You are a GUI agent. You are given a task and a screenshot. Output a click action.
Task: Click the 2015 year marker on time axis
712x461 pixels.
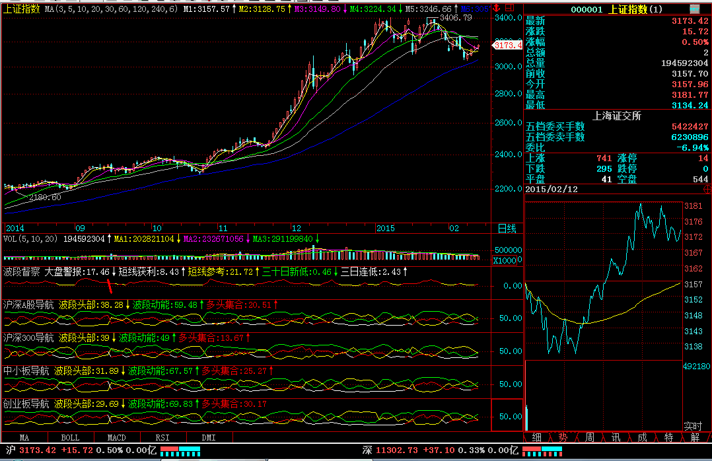[x=386, y=228]
